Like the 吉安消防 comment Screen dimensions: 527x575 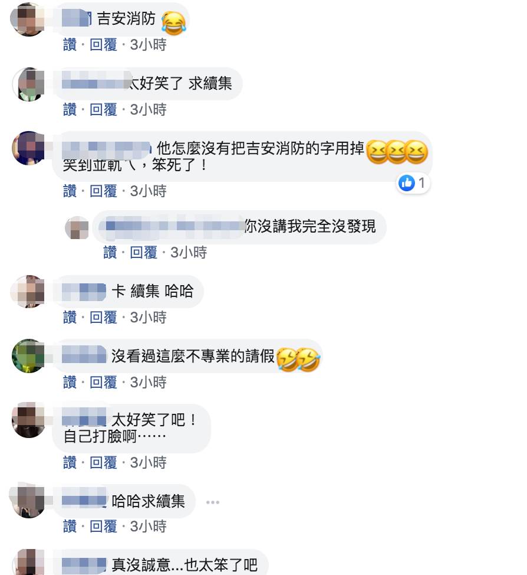click(x=70, y=45)
